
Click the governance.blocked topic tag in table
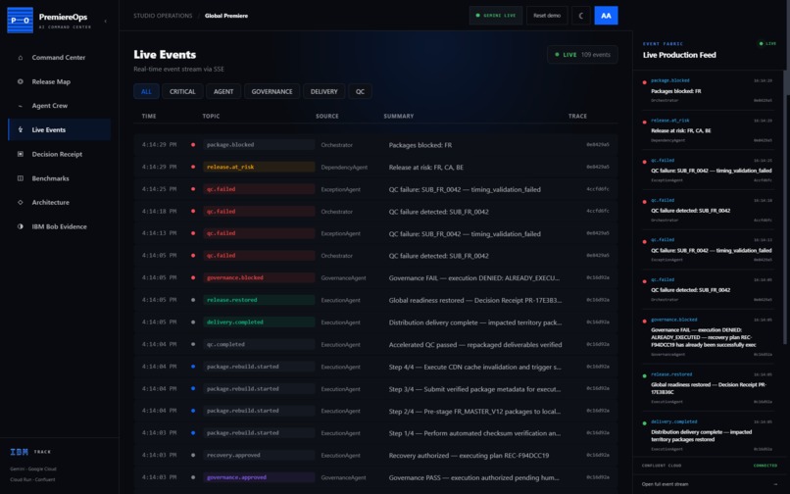[x=259, y=277]
